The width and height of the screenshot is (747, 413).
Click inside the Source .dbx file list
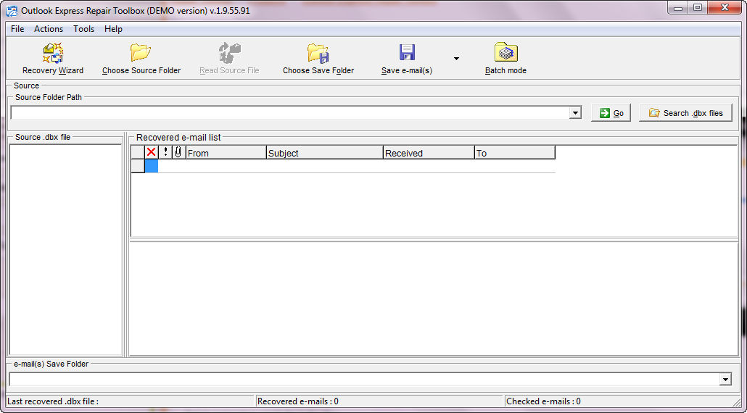click(x=66, y=249)
